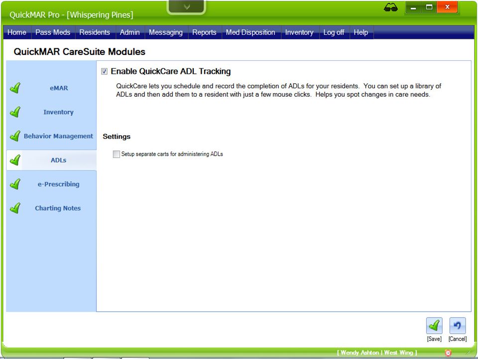Image resolution: width=478 pixels, height=359 pixels.
Task: Open the Residents menu
Action: [x=95, y=32]
